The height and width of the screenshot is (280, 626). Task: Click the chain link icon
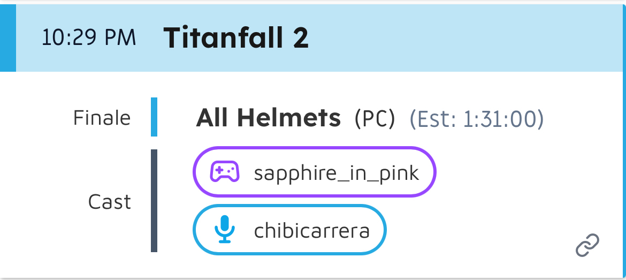[x=587, y=245]
